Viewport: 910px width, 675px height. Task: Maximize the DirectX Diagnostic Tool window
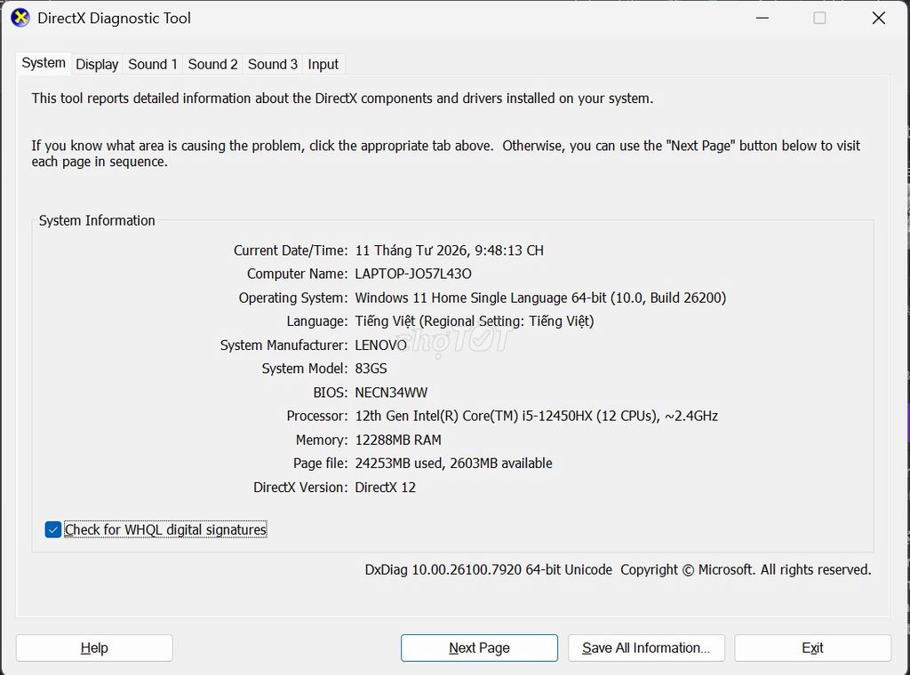[x=819, y=18]
